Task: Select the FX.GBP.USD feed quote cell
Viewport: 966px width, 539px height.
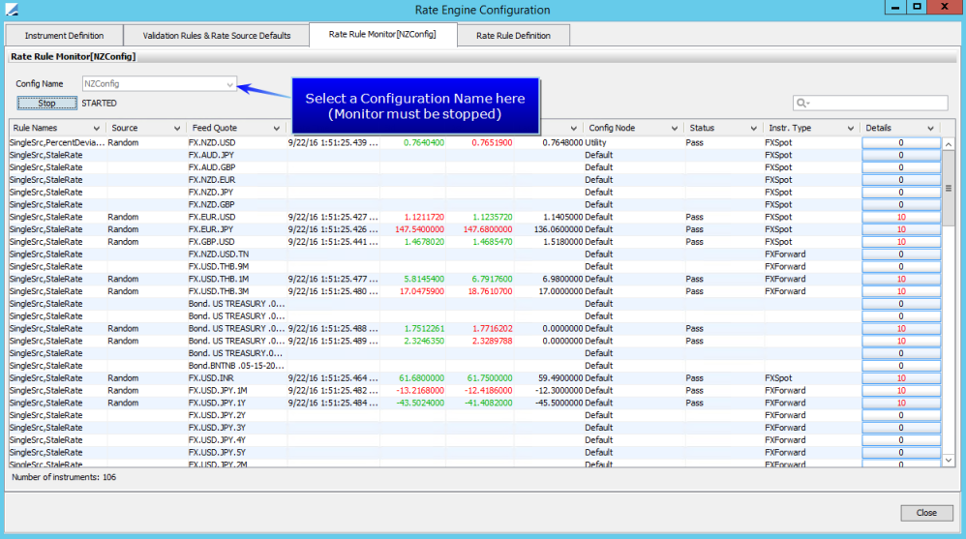Action: click(236, 242)
